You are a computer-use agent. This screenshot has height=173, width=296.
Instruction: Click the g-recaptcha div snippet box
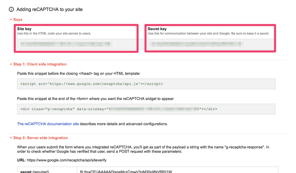pos(146,109)
